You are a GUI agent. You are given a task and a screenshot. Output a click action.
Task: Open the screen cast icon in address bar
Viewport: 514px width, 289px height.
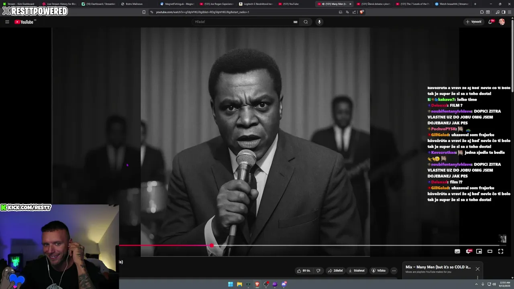coord(341,12)
